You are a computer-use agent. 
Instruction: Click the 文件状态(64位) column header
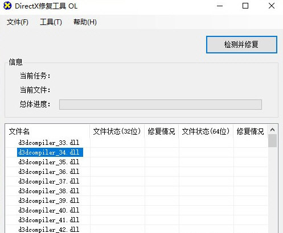pos(206,131)
